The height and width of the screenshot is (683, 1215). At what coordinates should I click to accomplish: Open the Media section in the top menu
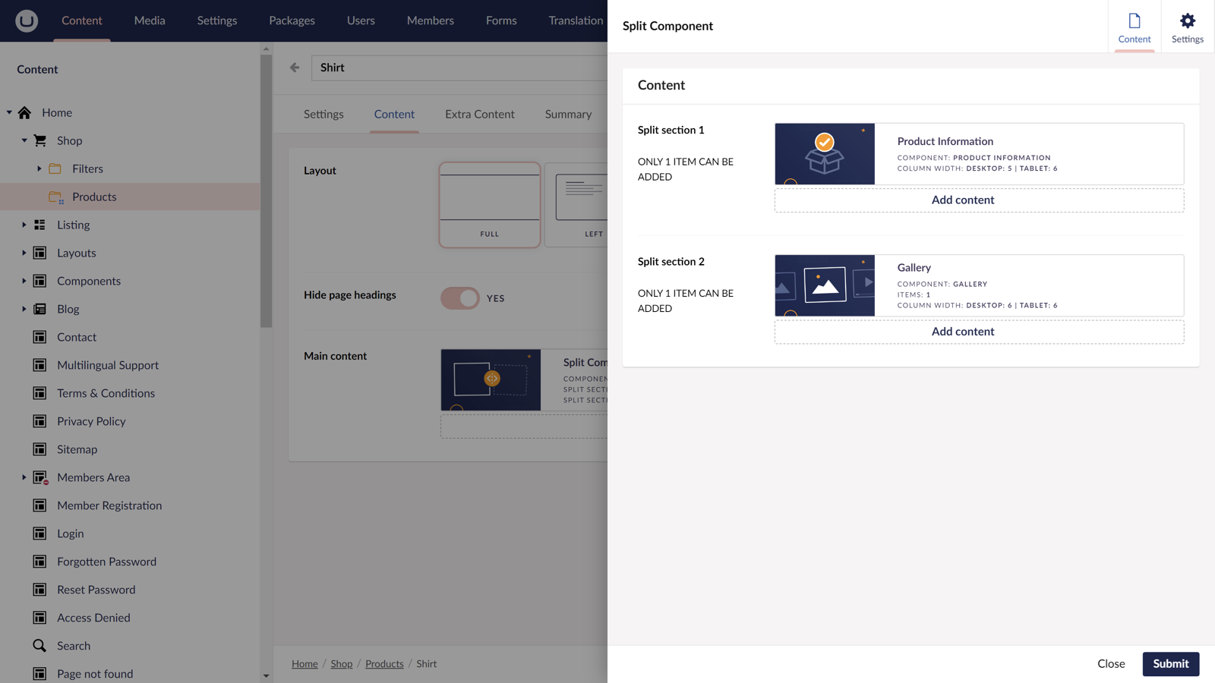149,20
